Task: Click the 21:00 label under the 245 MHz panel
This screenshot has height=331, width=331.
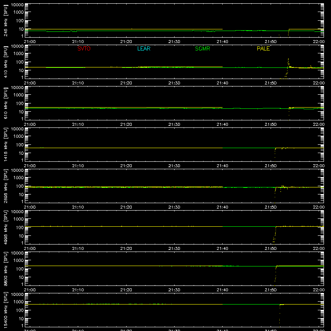Action: pos(30,42)
